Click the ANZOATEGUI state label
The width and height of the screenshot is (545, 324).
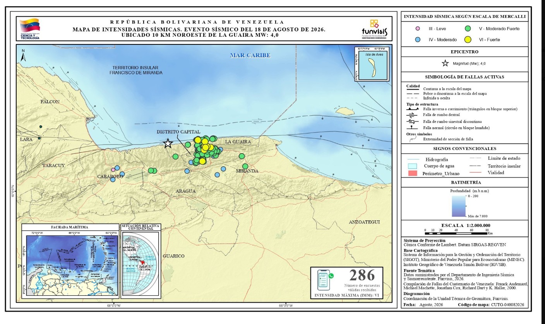point(364,222)
